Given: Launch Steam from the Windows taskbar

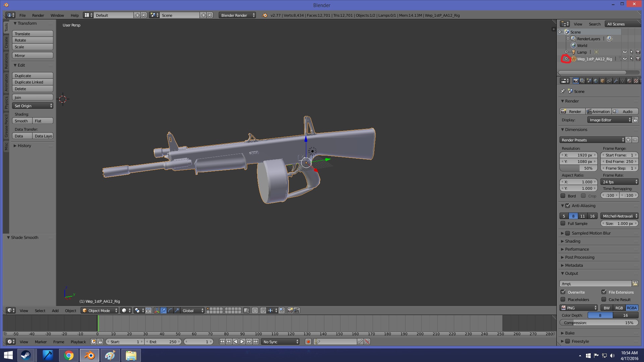Looking at the screenshot, I should click(26, 355).
